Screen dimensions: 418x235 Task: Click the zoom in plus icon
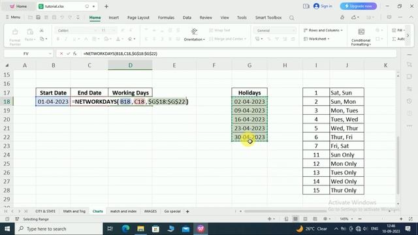click(x=401, y=219)
